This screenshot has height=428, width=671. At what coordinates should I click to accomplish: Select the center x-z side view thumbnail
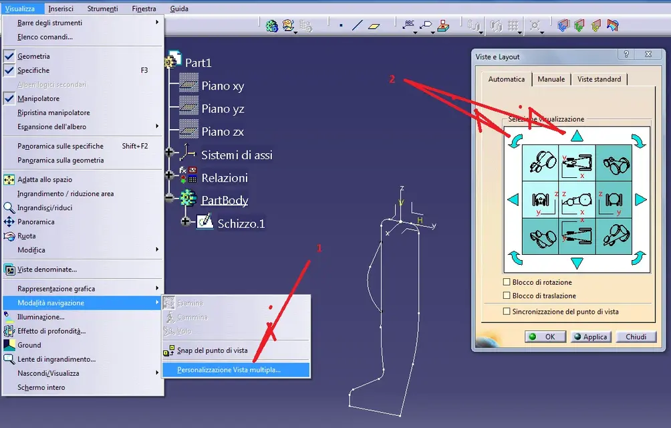point(577,200)
